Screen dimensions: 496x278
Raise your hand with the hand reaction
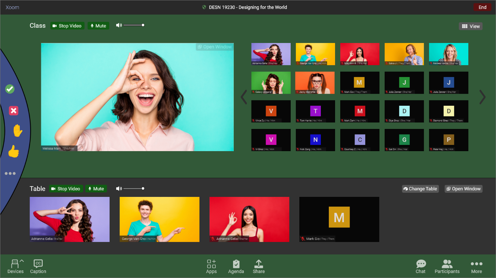pyautogui.click(x=17, y=131)
